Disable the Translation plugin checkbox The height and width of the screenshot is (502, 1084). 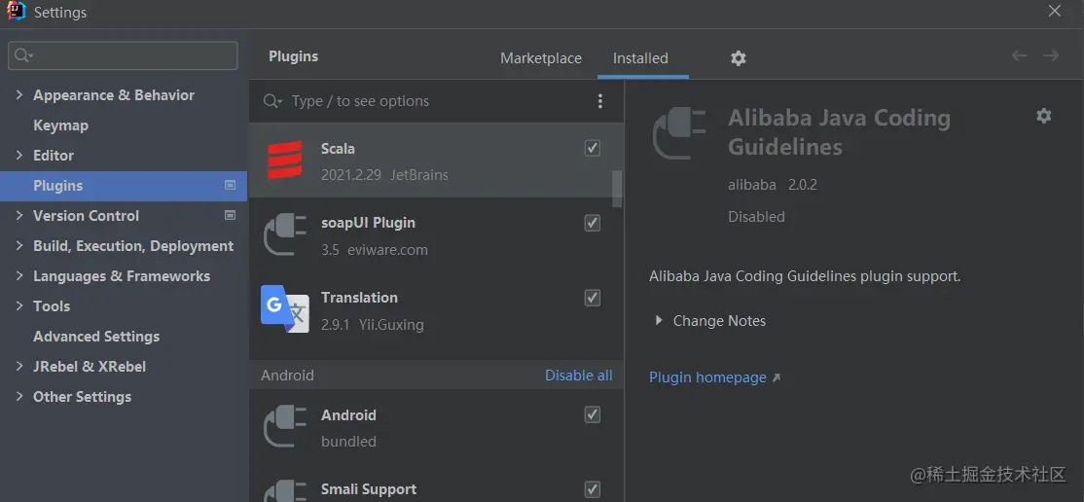(592, 298)
